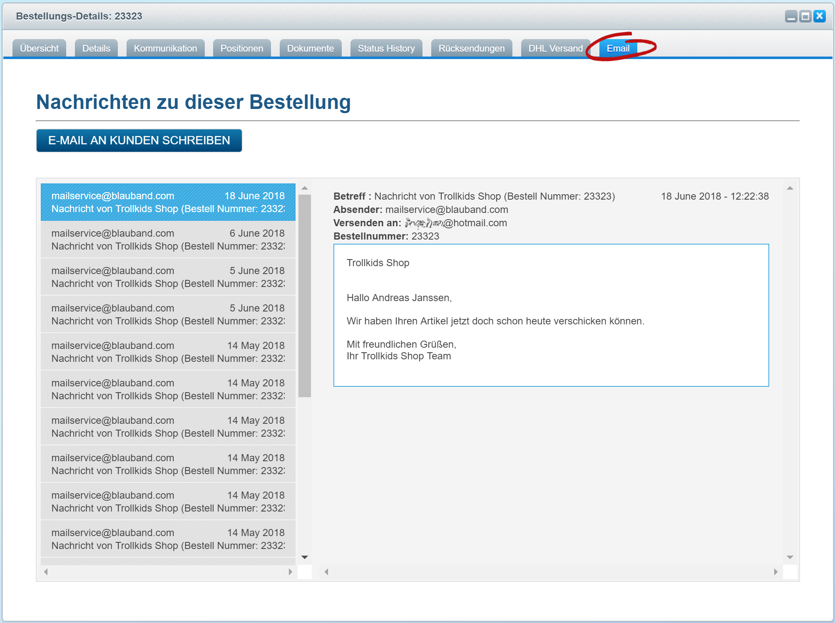
Task: Click the heading Nachrichten zu dieser Bestellung
Action: [x=194, y=102]
